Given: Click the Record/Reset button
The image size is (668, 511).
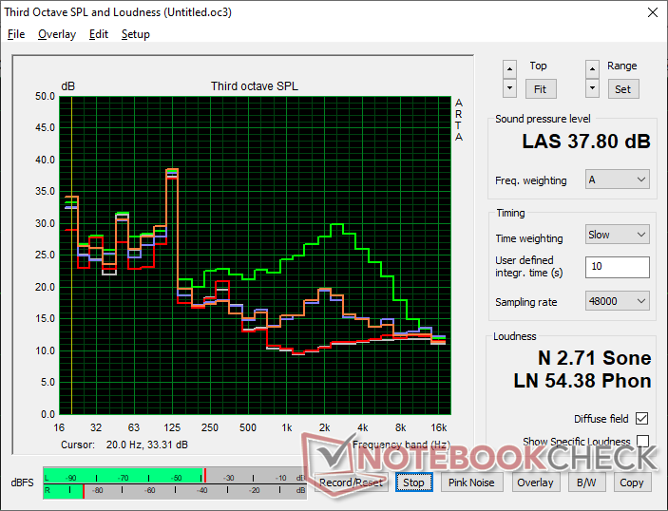Looking at the screenshot, I should pos(351,483).
